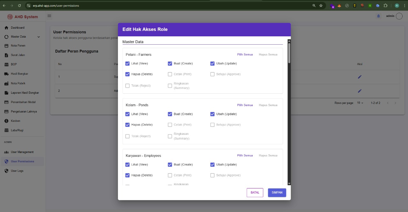Go to User Management in sidebar

pos(22,152)
